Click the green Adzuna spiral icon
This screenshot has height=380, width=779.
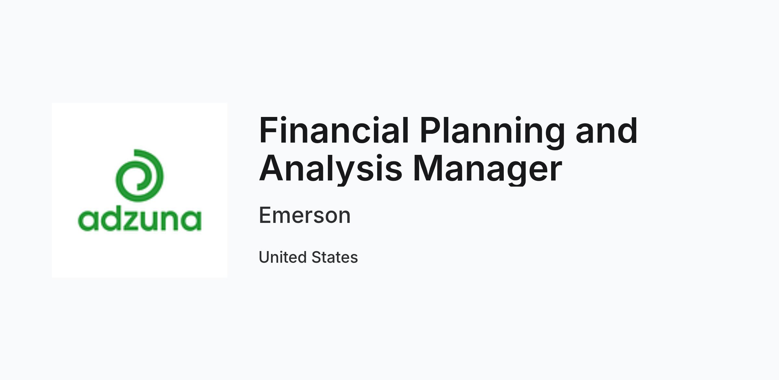(140, 175)
